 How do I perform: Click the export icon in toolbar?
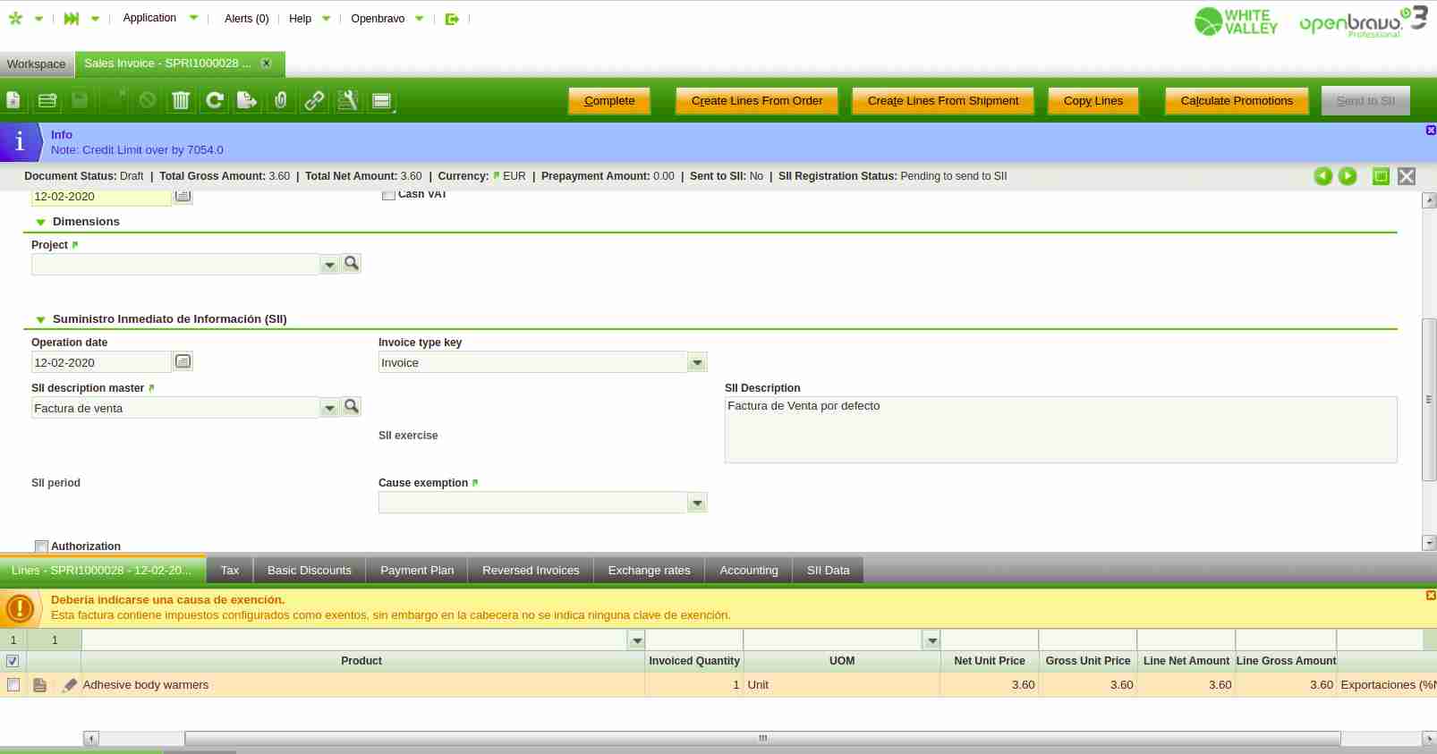click(x=247, y=101)
